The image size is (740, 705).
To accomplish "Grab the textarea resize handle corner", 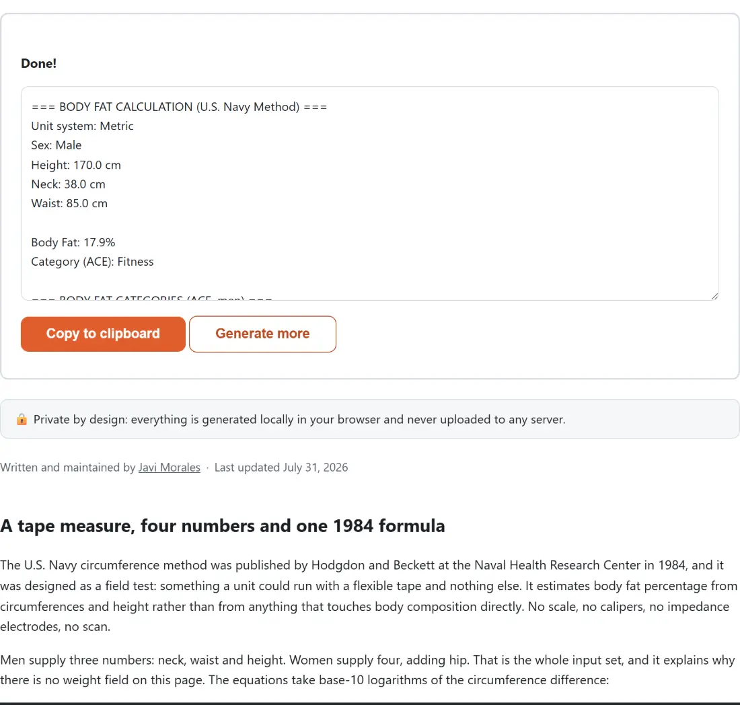I will point(714,296).
